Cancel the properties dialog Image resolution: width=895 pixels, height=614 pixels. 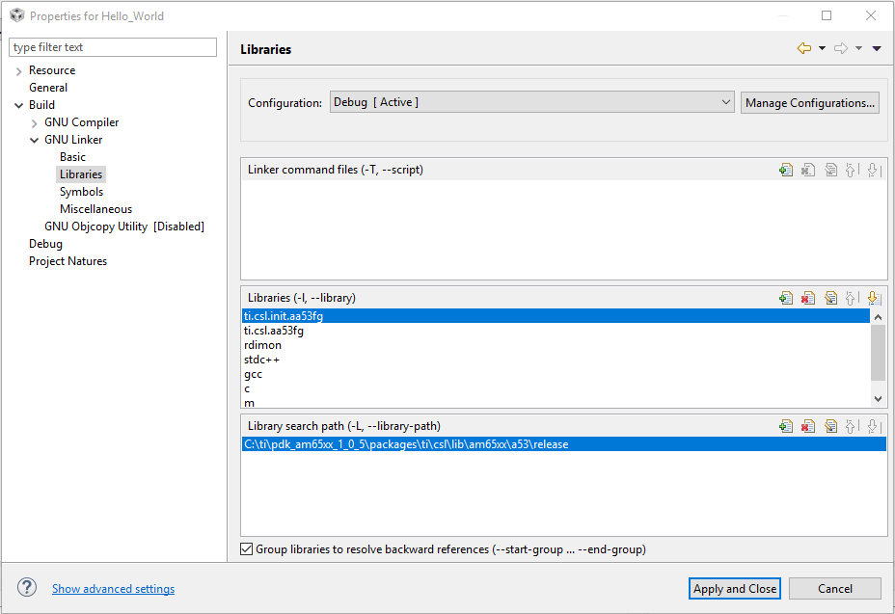coord(834,588)
